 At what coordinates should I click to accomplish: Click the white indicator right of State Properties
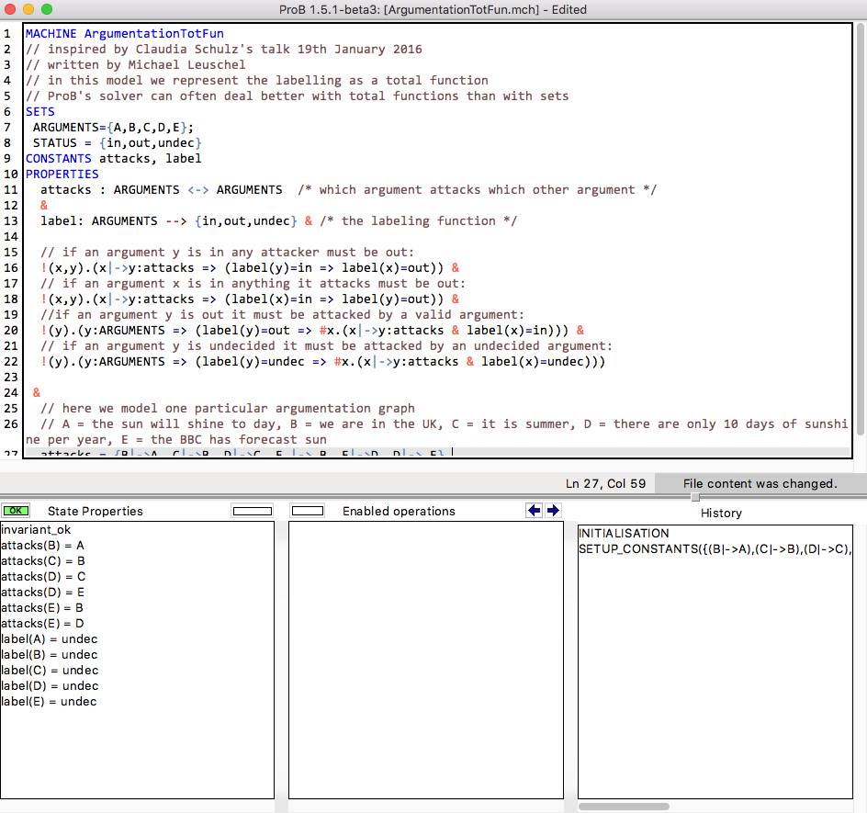[x=253, y=511]
